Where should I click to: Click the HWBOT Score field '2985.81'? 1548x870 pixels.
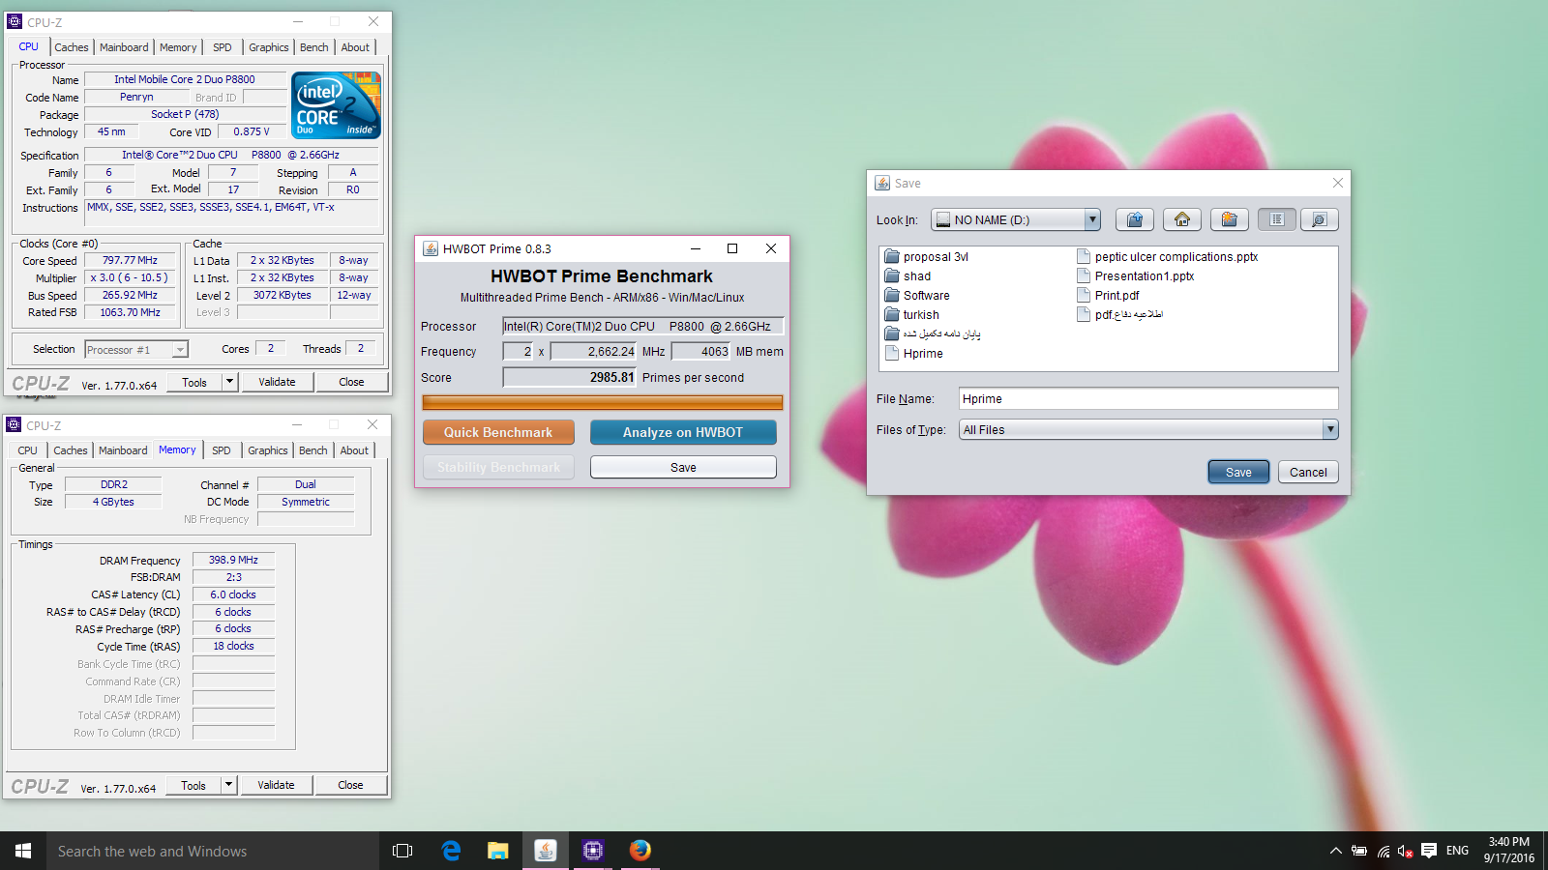tap(570, 378)
